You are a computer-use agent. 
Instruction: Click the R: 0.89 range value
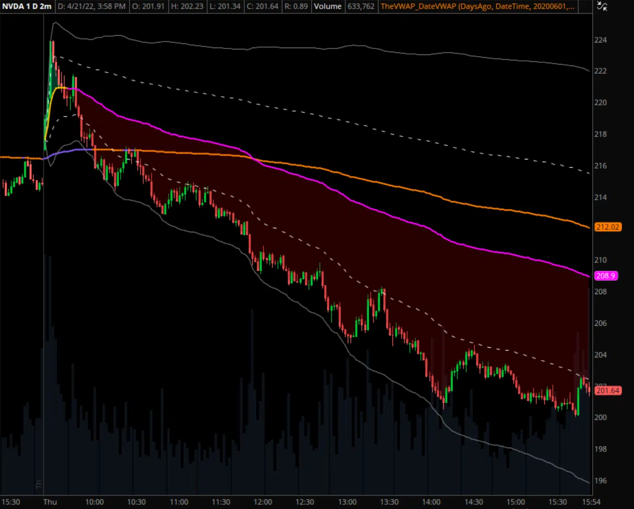coord(296,6)
